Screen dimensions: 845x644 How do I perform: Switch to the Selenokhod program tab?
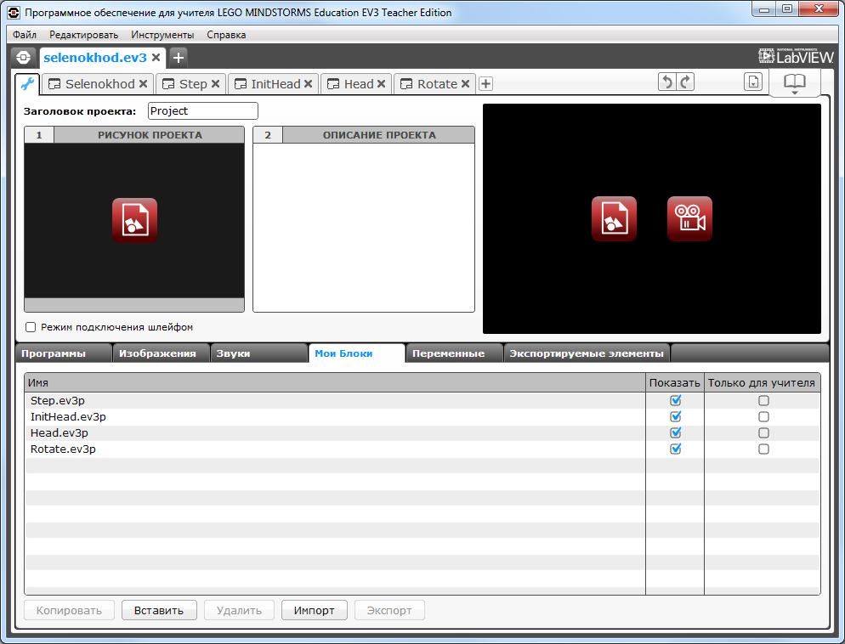tap(99, 84)
